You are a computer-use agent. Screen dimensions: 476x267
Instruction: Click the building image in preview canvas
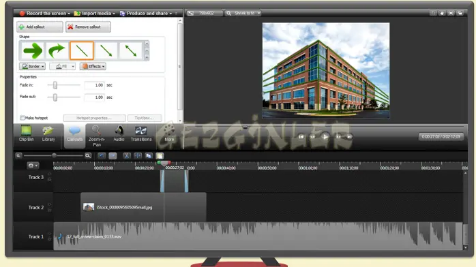coord(326,70)
